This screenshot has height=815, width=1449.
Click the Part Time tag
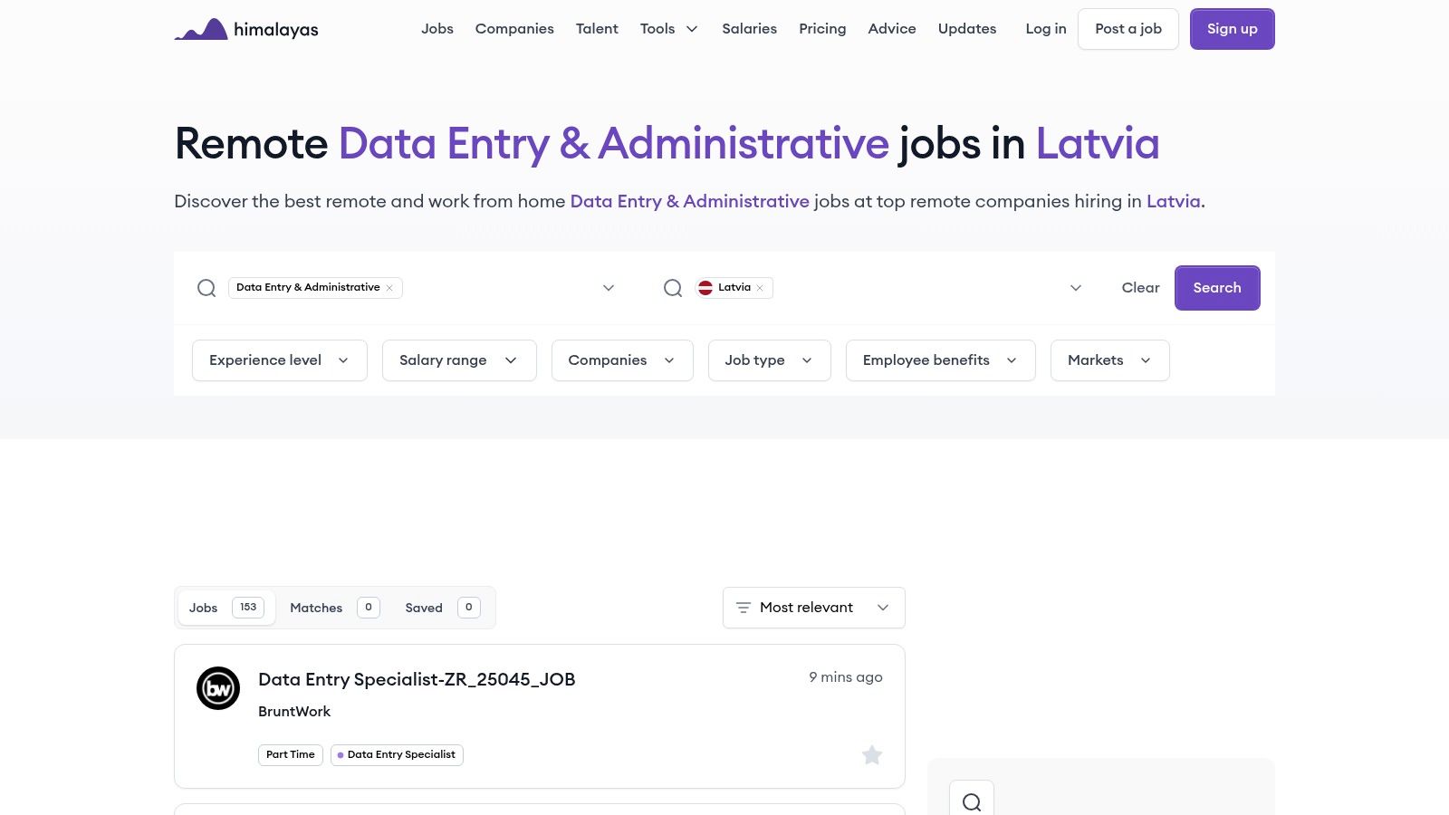pyautogui.click(x=291, y=755)
